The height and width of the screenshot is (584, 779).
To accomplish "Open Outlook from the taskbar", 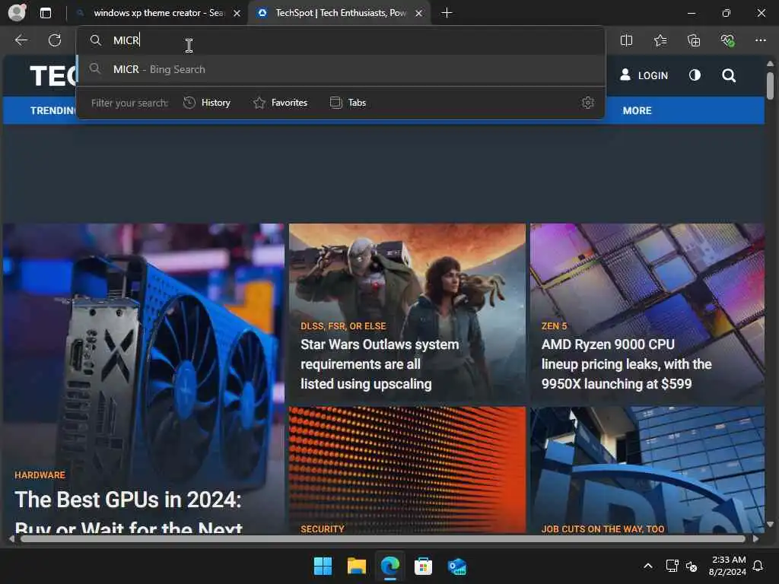I will click(456, 566).
